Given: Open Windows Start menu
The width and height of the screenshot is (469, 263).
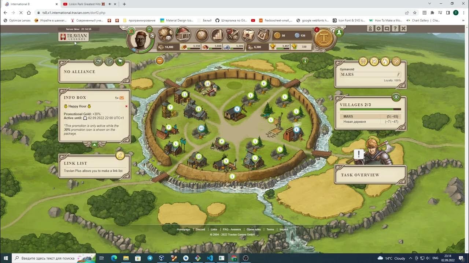Looking at the screenshot, I should tap(5, 258).
